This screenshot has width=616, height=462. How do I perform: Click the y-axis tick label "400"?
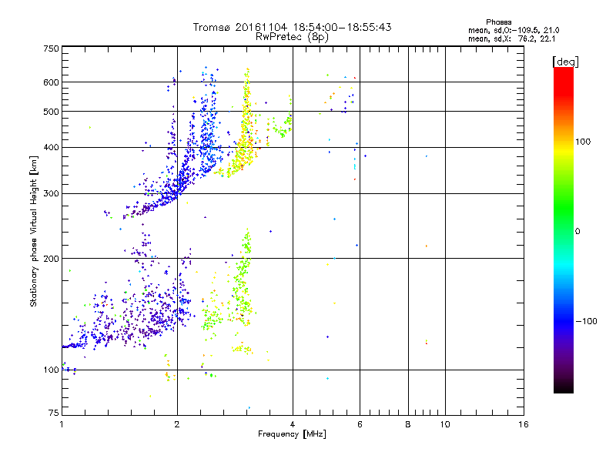point(51,147)
